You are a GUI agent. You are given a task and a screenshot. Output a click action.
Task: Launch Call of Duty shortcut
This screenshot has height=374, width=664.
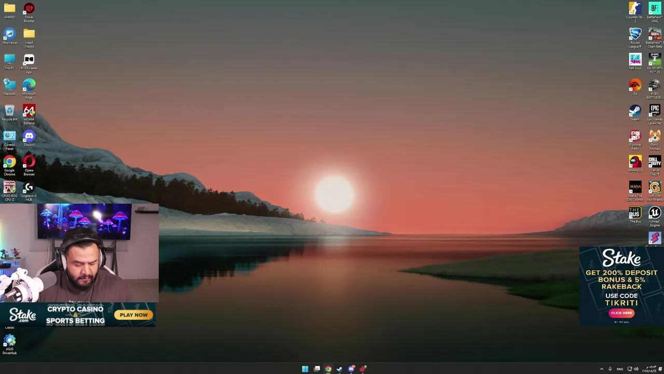(x=655, y=165)
